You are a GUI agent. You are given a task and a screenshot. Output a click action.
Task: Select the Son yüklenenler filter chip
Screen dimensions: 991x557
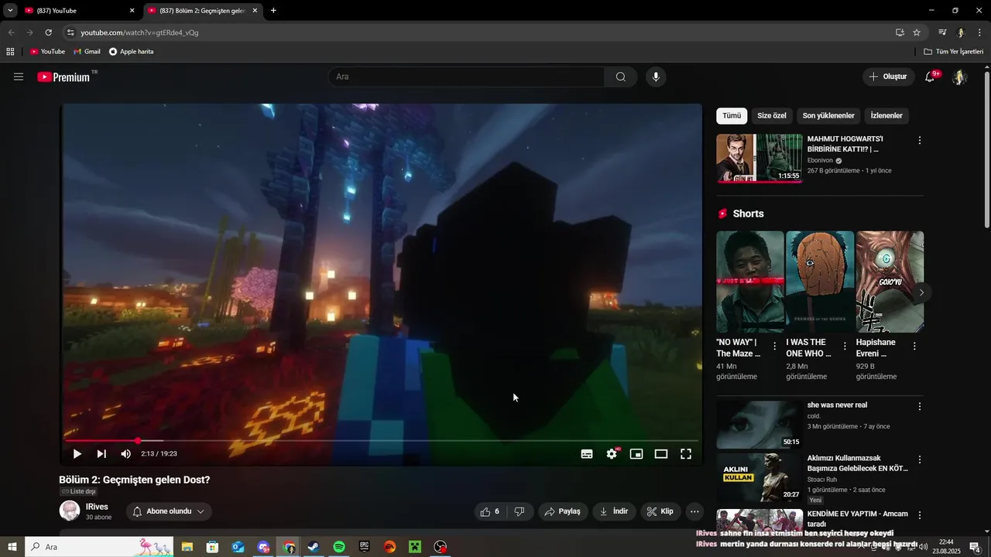point(828,116)
